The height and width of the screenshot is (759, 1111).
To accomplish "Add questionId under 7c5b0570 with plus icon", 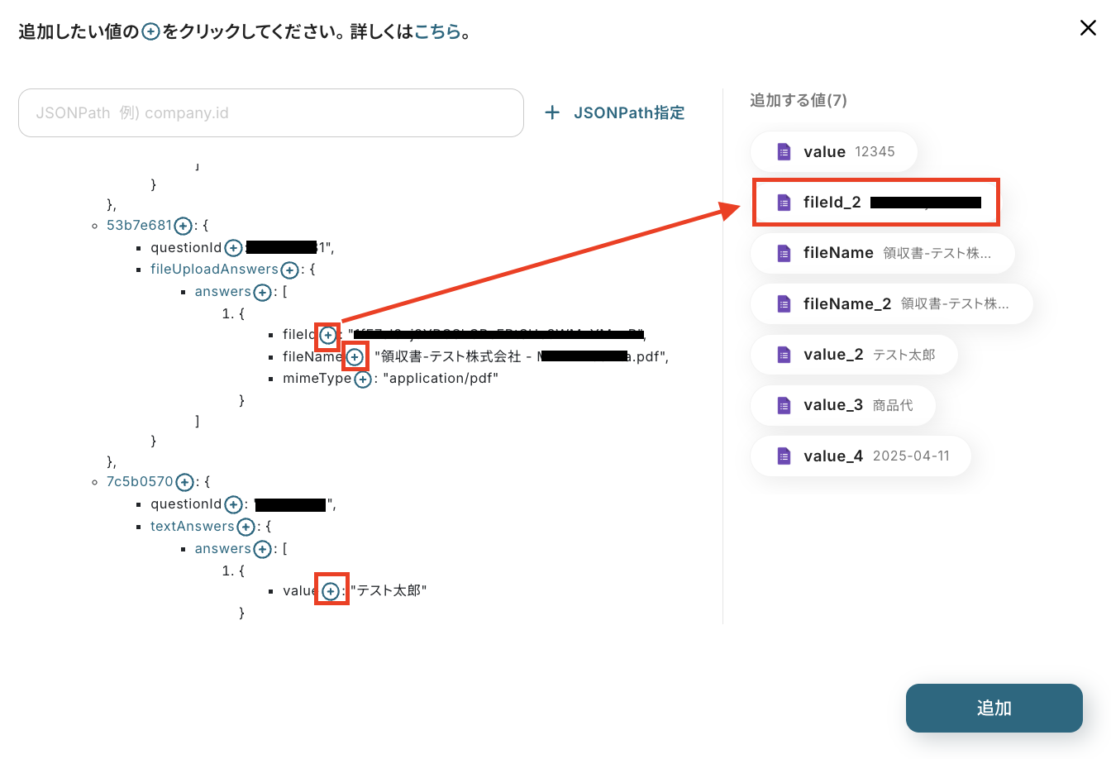I will (x=233, y=504).
